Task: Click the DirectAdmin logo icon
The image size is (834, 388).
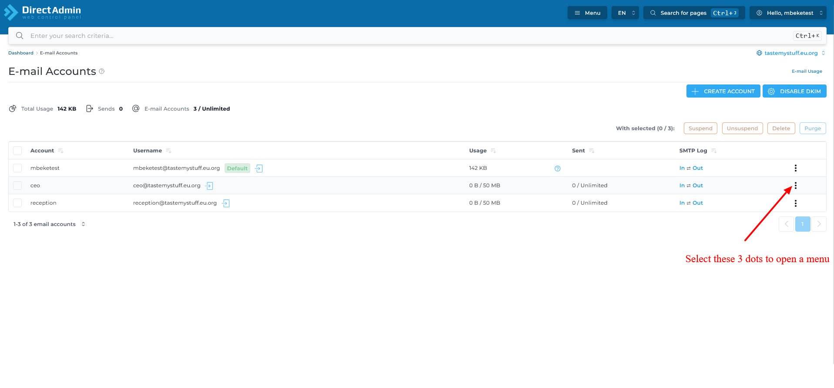Action: tap(11, 13)
